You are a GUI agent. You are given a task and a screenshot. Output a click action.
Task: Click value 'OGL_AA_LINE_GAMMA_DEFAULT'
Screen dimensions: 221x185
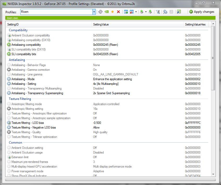click(116, 74)
